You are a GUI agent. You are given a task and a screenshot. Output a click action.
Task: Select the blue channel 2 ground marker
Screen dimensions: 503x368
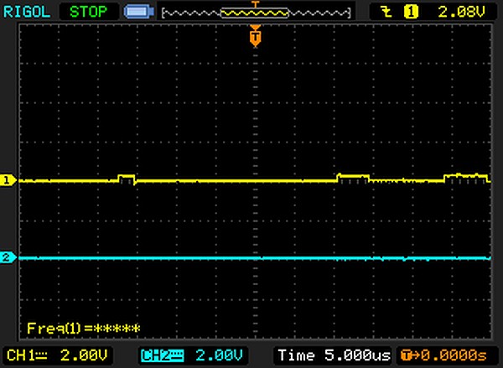(8, 257)
